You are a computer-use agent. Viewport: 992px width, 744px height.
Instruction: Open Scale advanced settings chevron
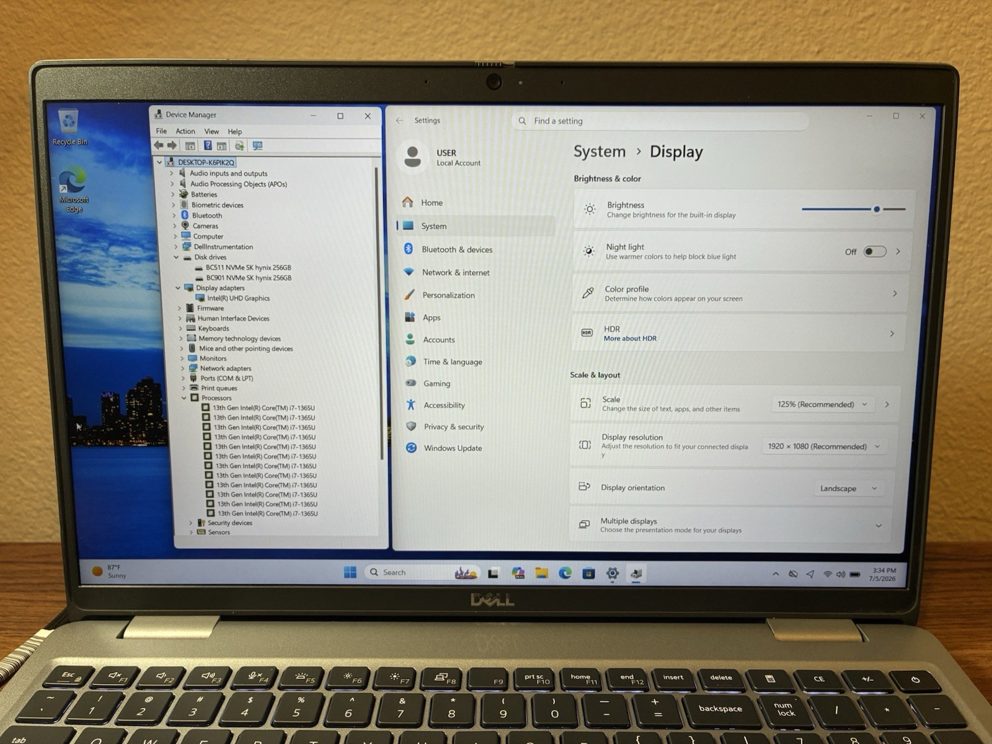point(887,404)
